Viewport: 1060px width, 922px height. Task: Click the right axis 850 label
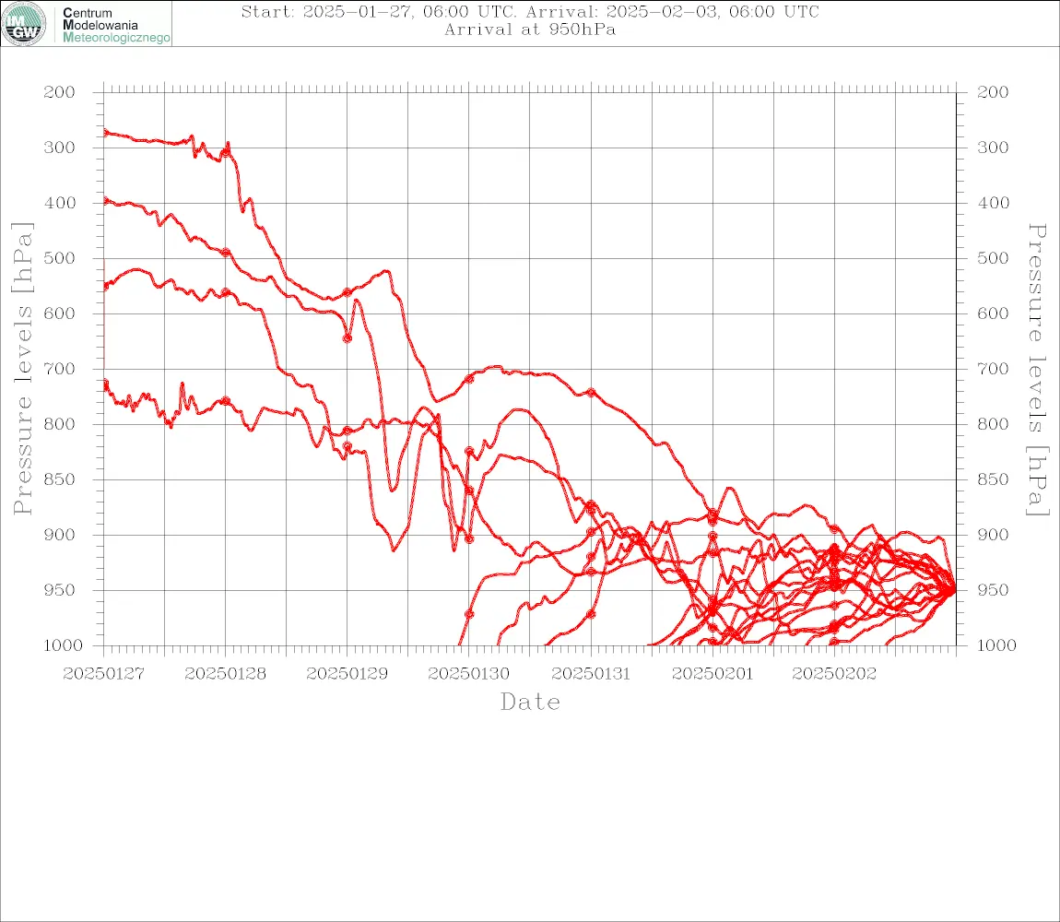pos(993,479)
